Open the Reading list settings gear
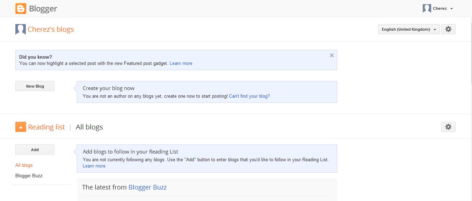472x201 pixels. pos(448,127)
